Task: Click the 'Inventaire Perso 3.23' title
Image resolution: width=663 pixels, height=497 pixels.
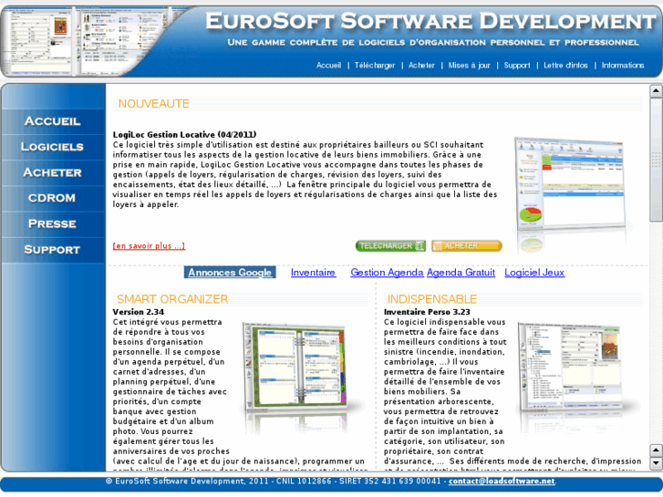Action: [427, 312]
